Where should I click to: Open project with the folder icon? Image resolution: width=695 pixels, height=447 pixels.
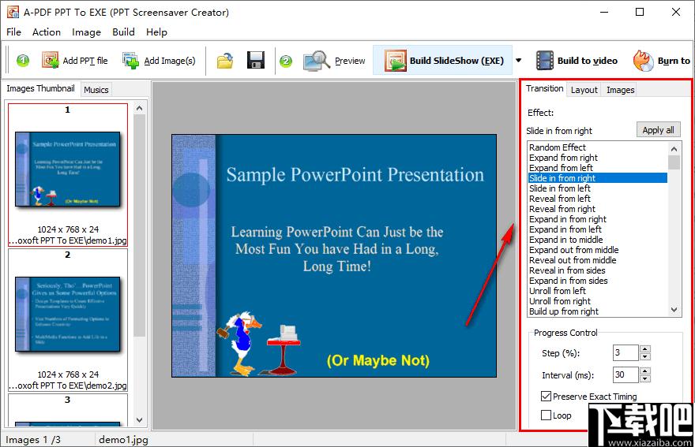[x=225, y=61]
